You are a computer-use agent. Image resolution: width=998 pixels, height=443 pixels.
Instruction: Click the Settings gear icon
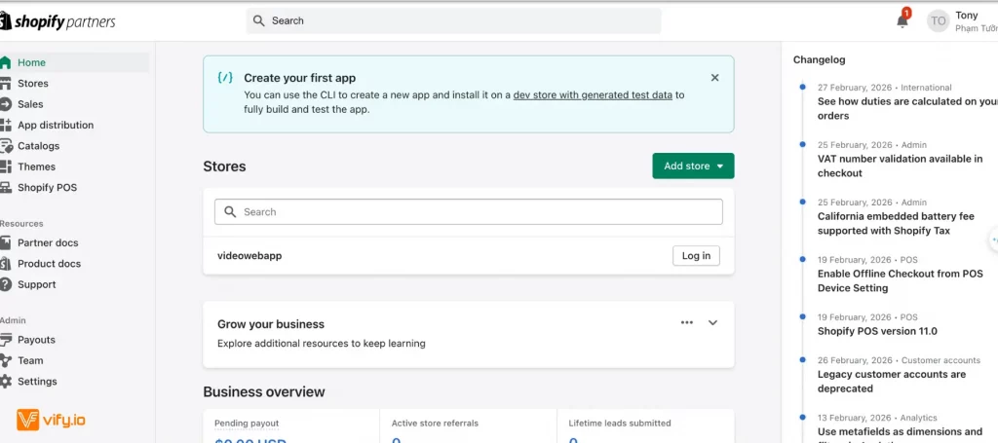[5, 382]
